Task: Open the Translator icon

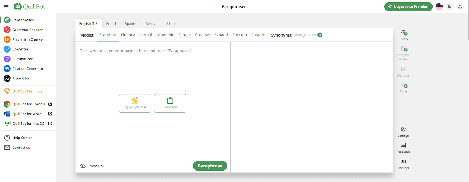Action: tap(7, 78)
